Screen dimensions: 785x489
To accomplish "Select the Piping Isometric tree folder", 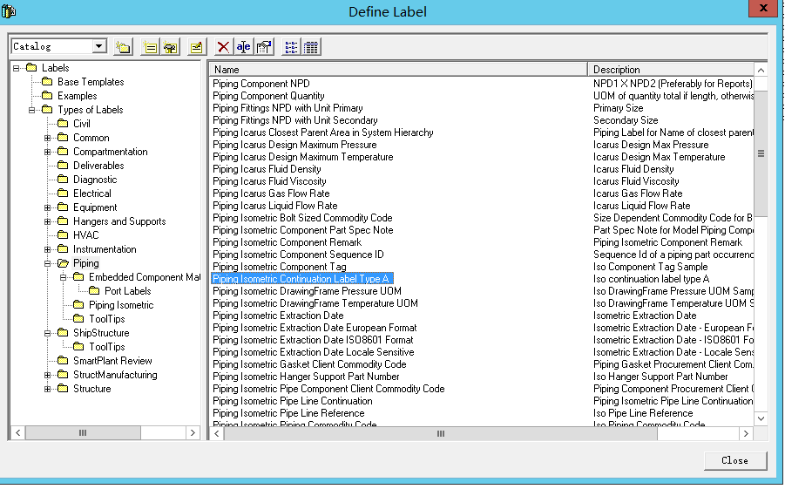I will pyautogui.click(x=121, y=304).
